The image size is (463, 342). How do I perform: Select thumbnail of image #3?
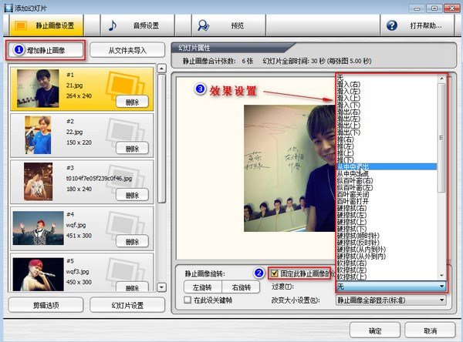[x=38, y=181]
